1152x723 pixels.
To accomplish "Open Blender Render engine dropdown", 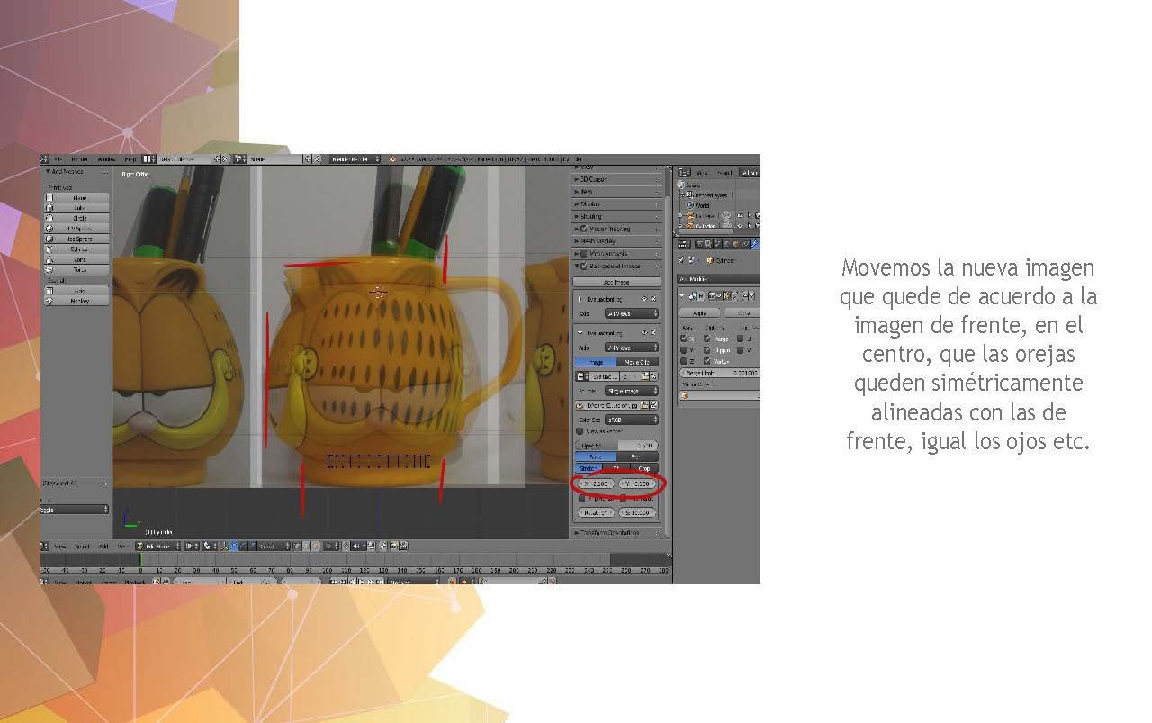I will coord(355,158).
